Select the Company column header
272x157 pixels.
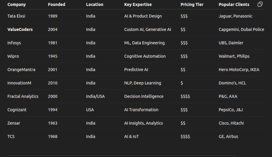pyautogui.click(x=17, y=5)
